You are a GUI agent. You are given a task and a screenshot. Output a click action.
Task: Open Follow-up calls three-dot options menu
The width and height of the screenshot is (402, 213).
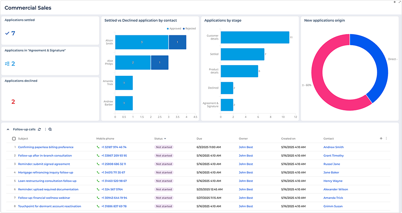45,129
